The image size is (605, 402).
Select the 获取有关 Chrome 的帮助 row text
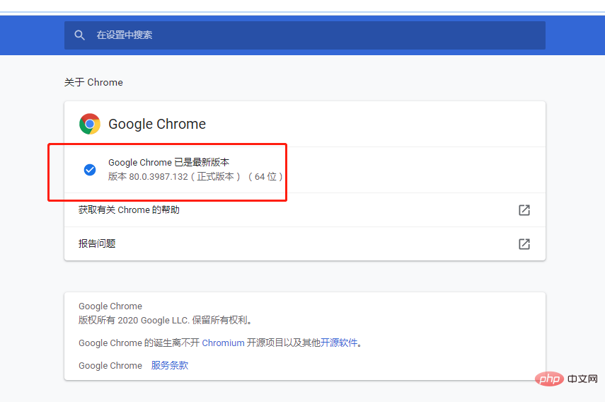(129, 210)
